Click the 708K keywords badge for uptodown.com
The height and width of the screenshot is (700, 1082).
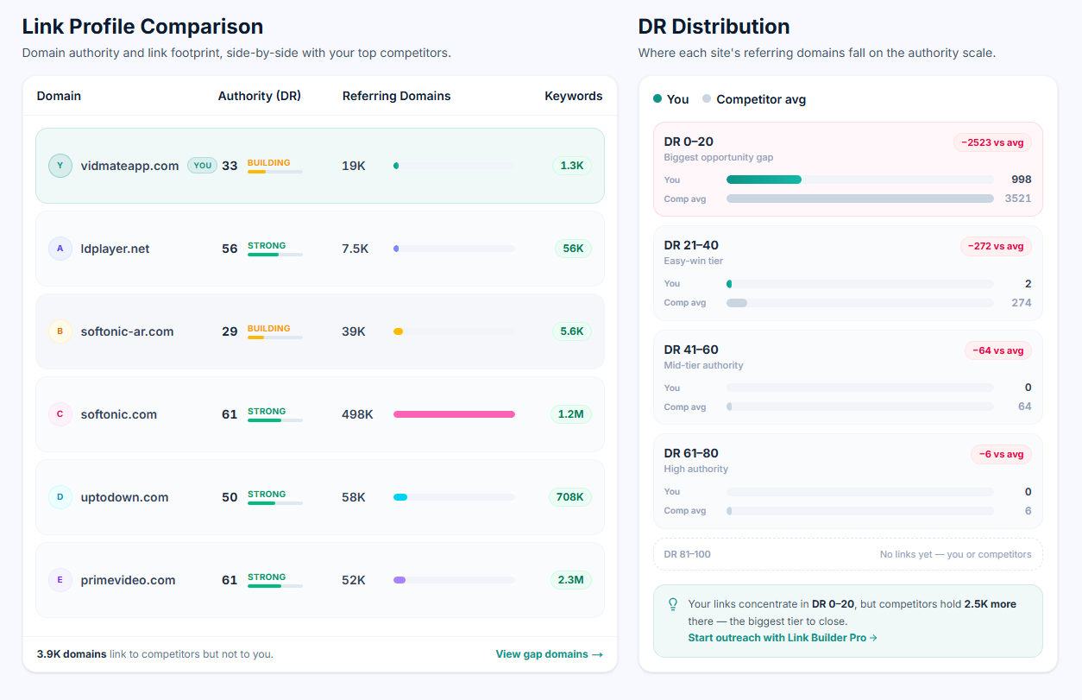pos(570,497)
